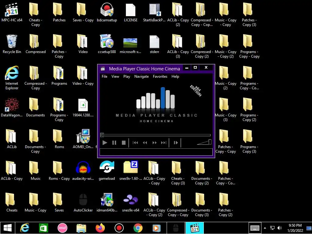Open the View menu
Image resolution: width=312 pixels, height=234 pixels.
115,76
